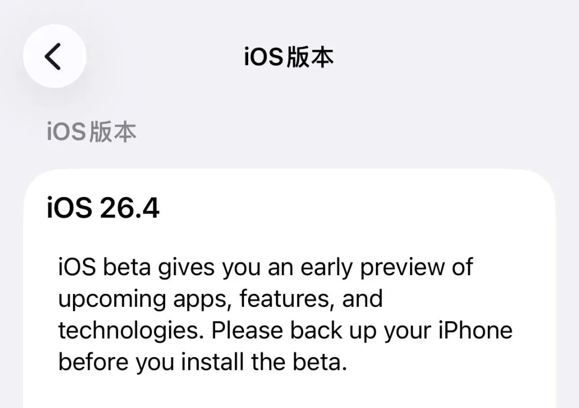The width and height of the screenshot is (579, 408).
Task: Select the word "Please" in the description
Action: (247, 330)
